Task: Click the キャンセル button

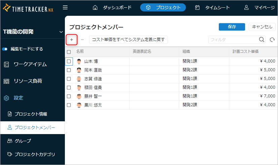Action: point(262,27)
